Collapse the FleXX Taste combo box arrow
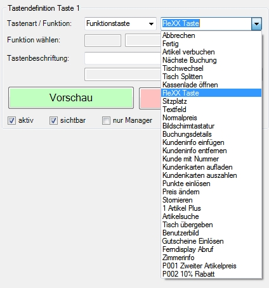 (256, 23)
